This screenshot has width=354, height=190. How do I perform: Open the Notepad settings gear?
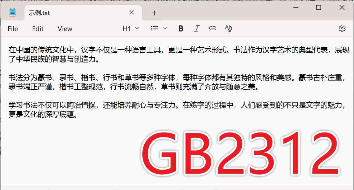pyautogui.click(x=342, y=29)
